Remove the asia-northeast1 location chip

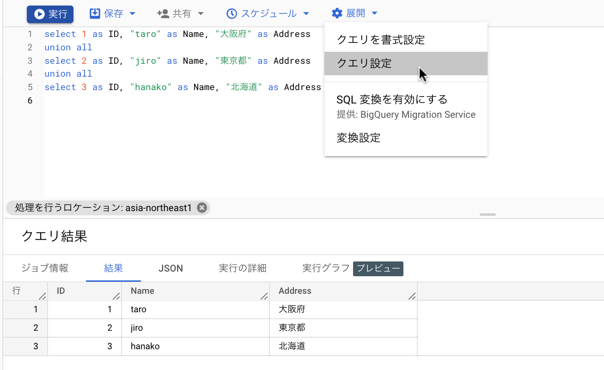click(201, 207)
